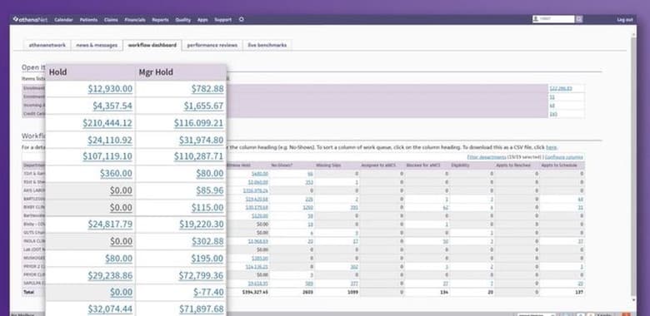Click the search magnifier button
Image resolution: width=650 pixels, height=316 pixels.
pyautogui.click(x=579, y=19)
